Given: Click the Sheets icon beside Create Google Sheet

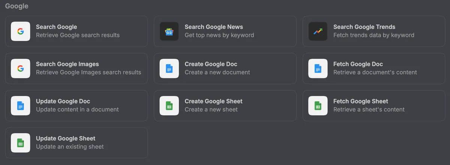Looking at the screenshot, I should (169, 105).
